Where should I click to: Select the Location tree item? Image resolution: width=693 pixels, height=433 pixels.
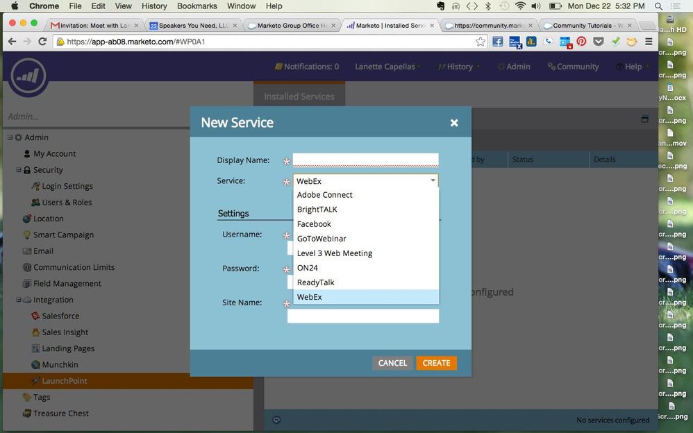pos(48,219)
